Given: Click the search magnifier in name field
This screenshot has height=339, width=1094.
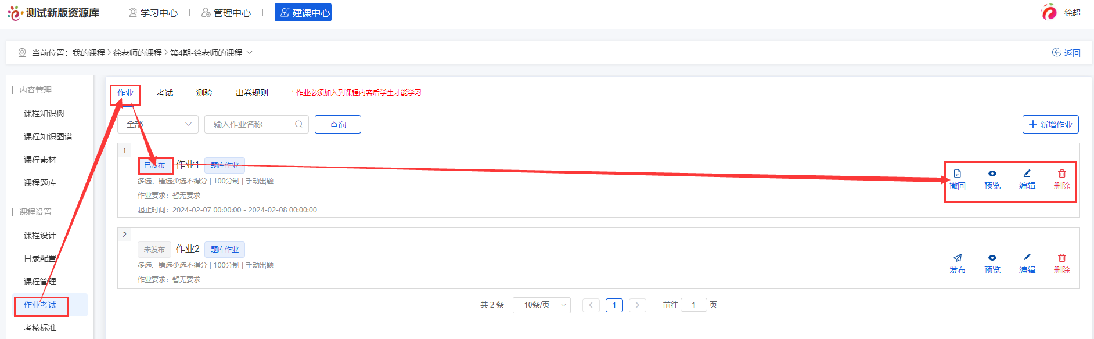Looking at the screenshot, I should point(298,124).
